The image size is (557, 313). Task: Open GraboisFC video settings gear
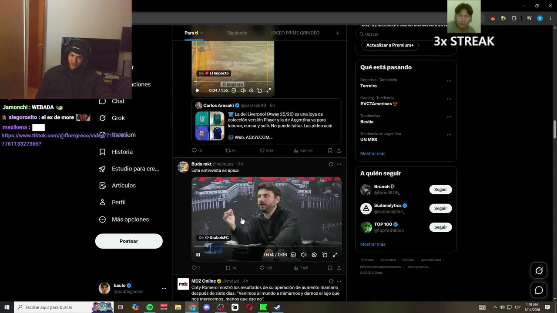314,255
